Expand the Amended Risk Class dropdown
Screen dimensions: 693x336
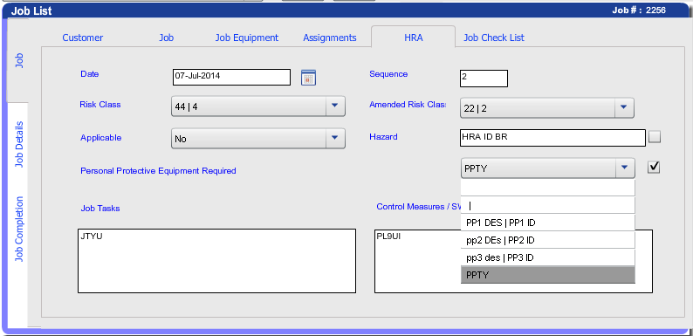[623, 107]
